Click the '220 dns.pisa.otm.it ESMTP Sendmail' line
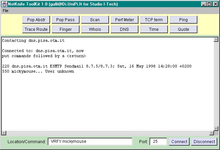Image resolution: width=220 pixels, height=150 pixels. coord(97,66)
